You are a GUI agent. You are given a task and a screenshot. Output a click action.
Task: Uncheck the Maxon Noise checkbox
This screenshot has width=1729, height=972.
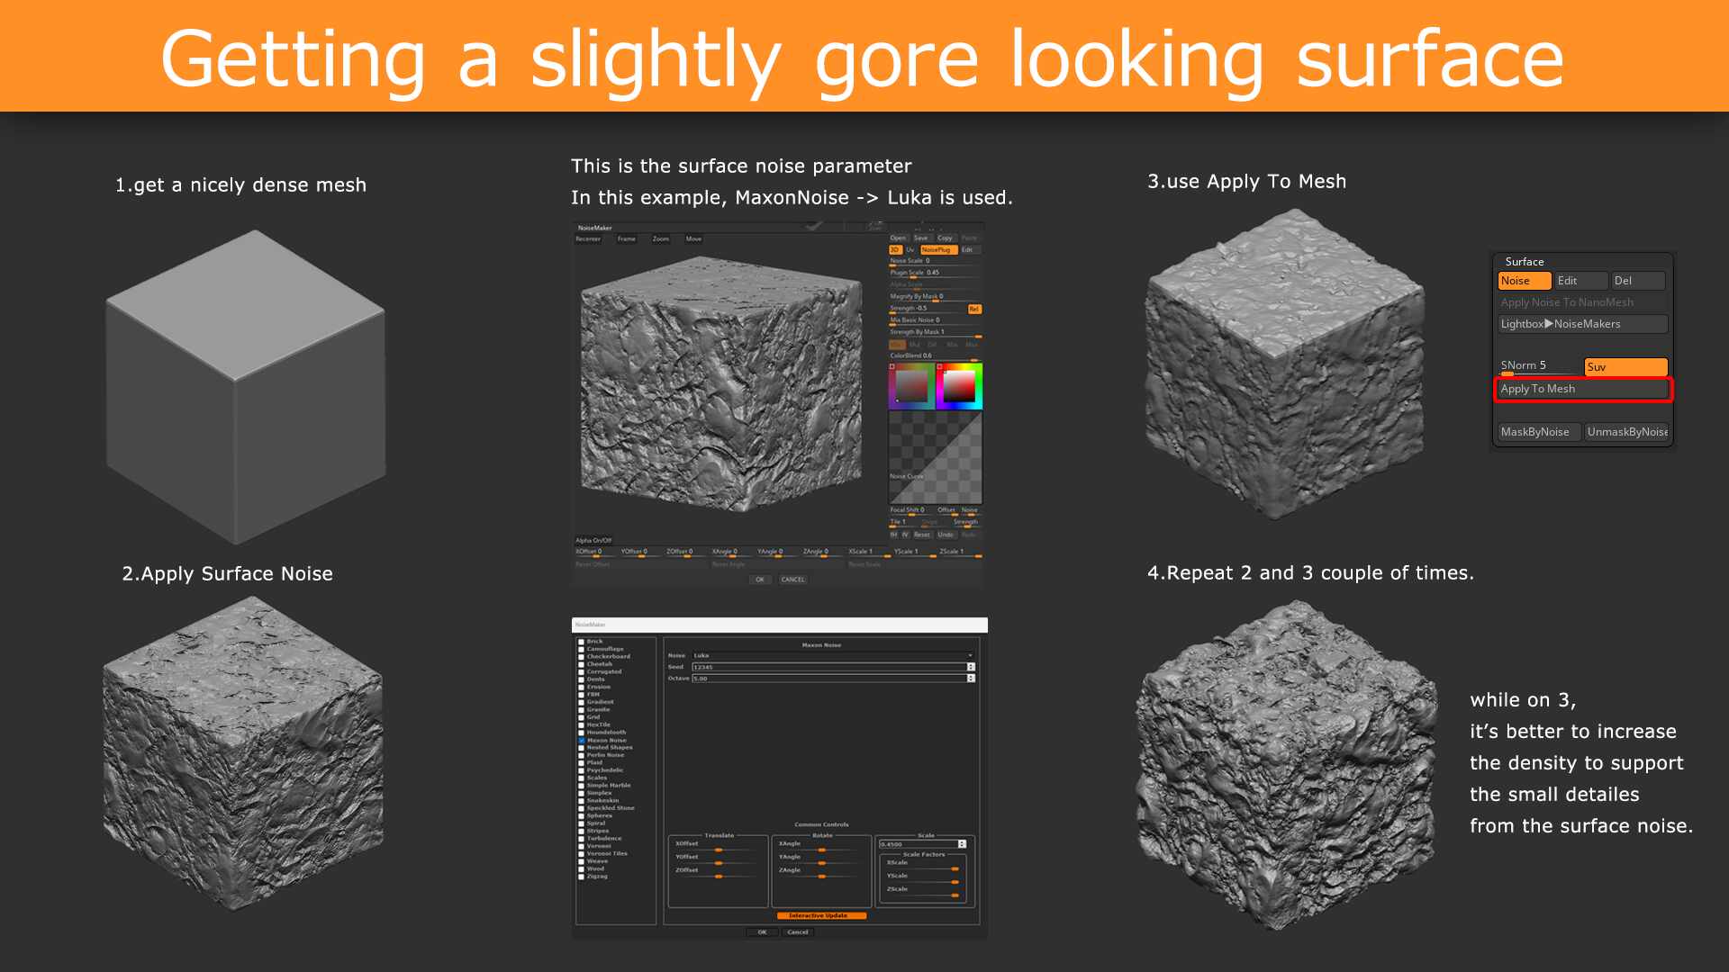click(582, 740)
